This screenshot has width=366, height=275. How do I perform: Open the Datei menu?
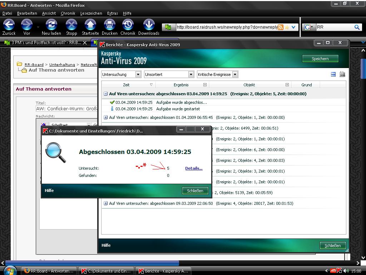[7, 13]
